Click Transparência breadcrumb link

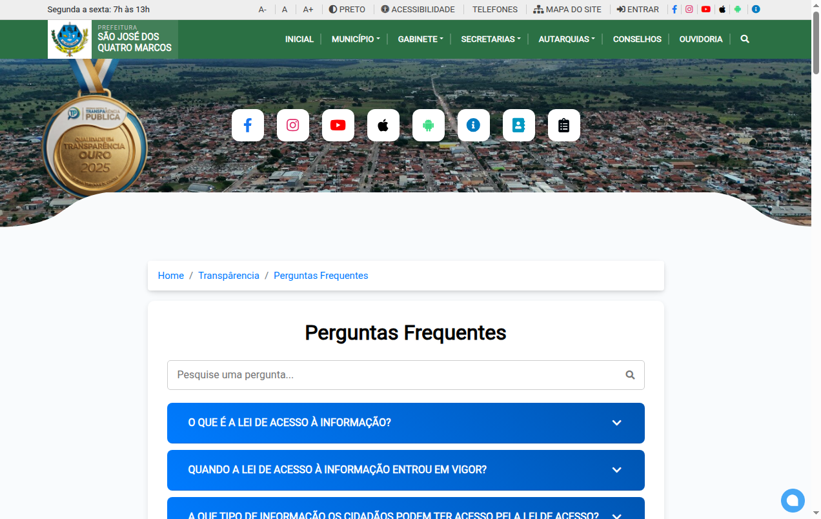tap(228, 276)
